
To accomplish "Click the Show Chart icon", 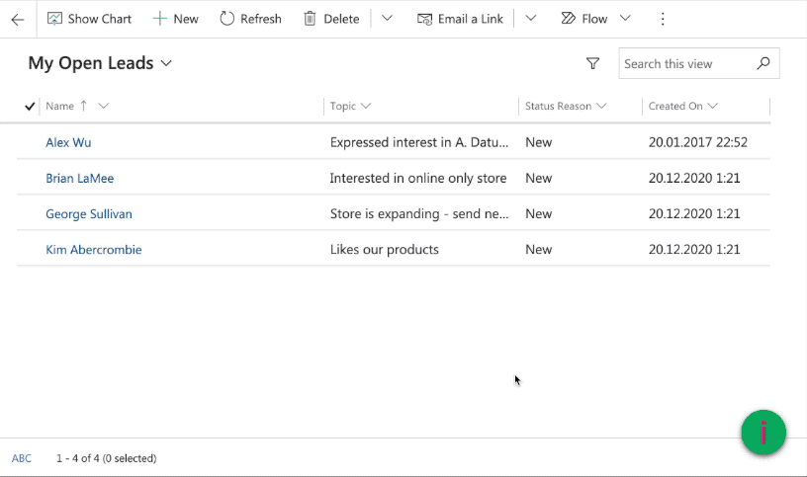I will [54, 19].
